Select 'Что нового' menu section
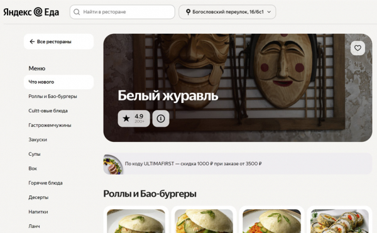 58,82
